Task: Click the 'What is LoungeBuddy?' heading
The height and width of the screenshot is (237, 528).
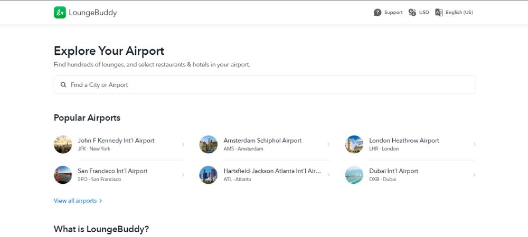Action: point(101,229)
